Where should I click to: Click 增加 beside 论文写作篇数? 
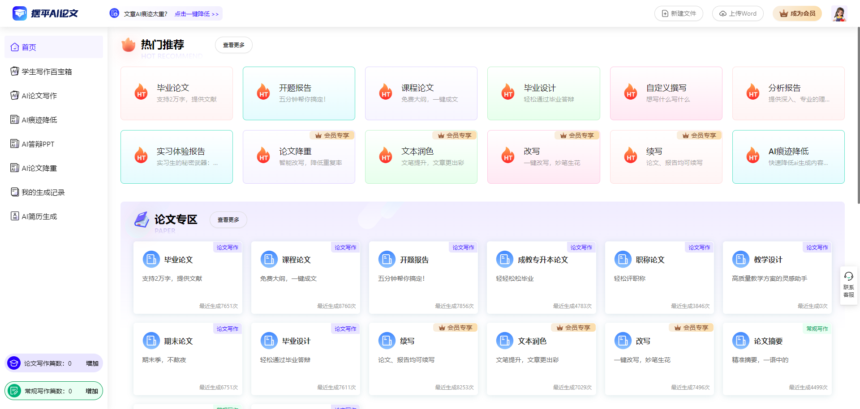click(92, 363)
